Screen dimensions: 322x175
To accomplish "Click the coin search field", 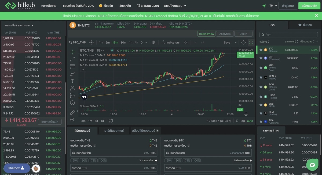I will (288, 35).
